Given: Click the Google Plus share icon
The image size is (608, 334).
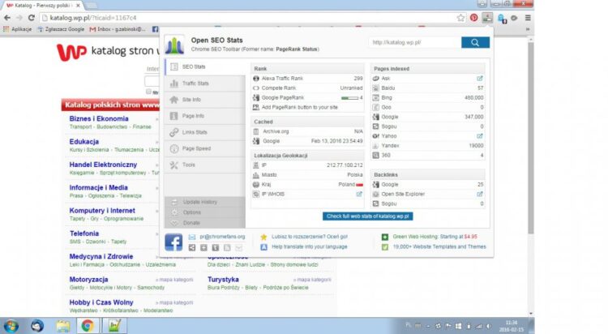Looking at the screenshot, I should tap(203, 247).
